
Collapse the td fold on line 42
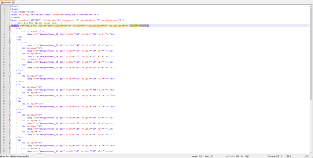9,121
